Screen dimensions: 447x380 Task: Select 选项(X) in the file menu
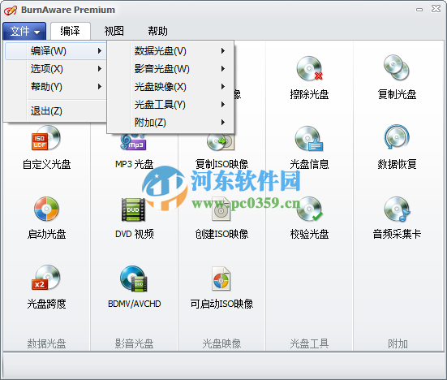[56, 69]
